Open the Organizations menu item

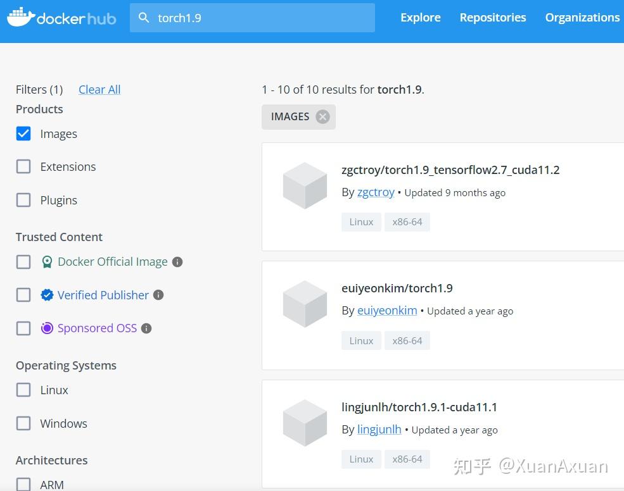pos(582,18)
